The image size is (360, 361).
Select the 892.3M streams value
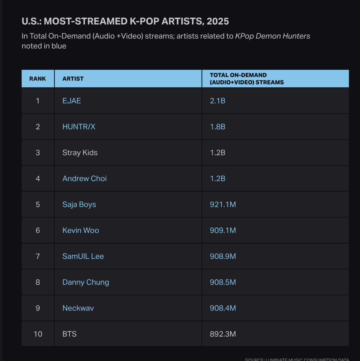point(223,334)
